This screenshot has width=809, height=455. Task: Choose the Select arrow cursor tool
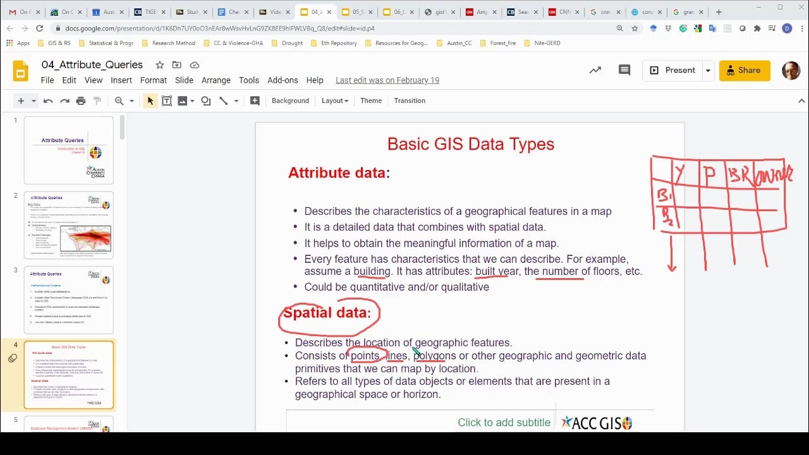pyautogui.click(x=150, y=101)
